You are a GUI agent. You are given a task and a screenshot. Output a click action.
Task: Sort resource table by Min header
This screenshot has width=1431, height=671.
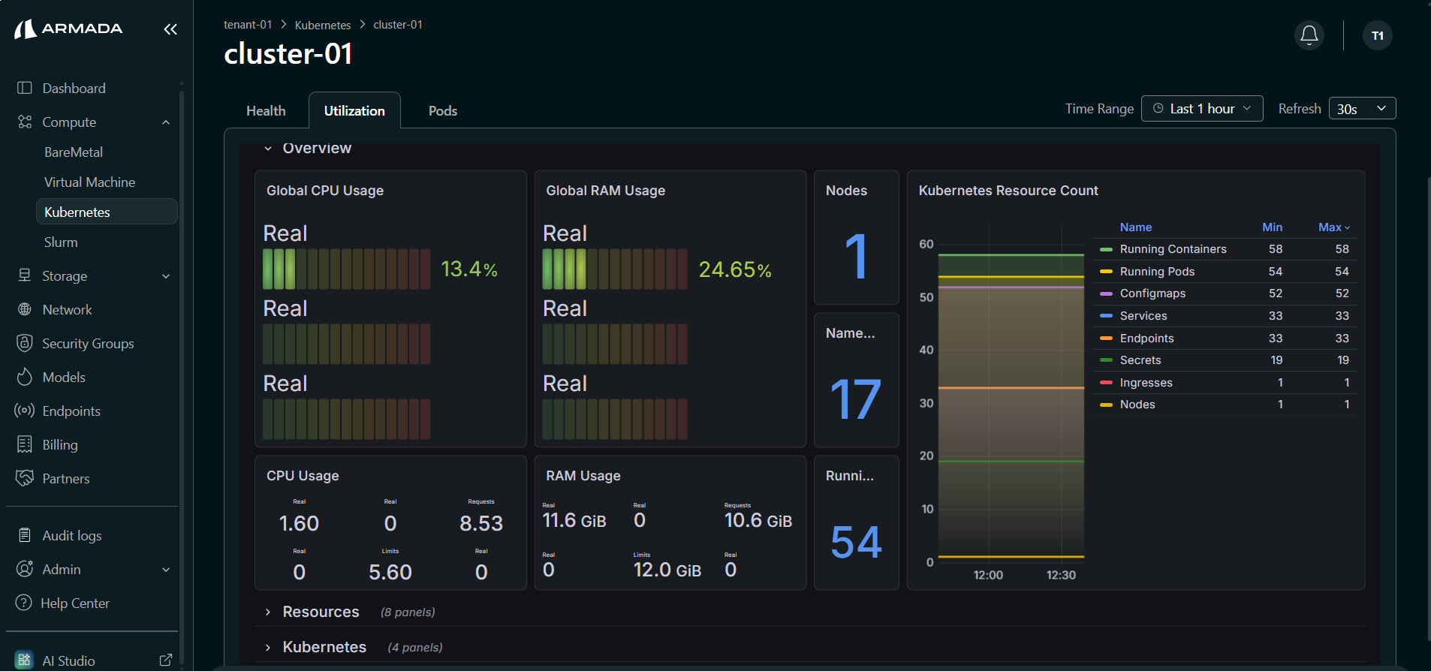point(1272,227)
